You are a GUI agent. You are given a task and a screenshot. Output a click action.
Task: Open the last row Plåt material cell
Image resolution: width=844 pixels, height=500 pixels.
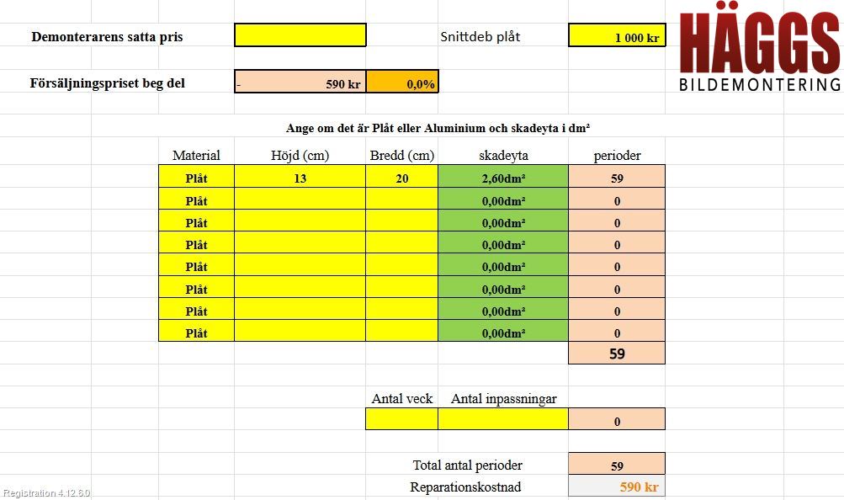(x=196, y=331)
